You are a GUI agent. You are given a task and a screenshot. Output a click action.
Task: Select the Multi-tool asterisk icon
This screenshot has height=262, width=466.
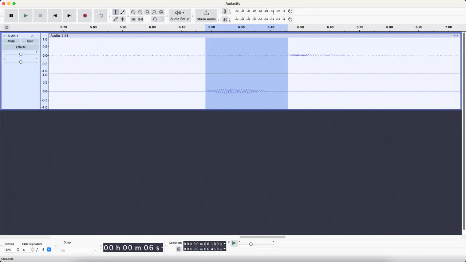click(x=123, y=19)
